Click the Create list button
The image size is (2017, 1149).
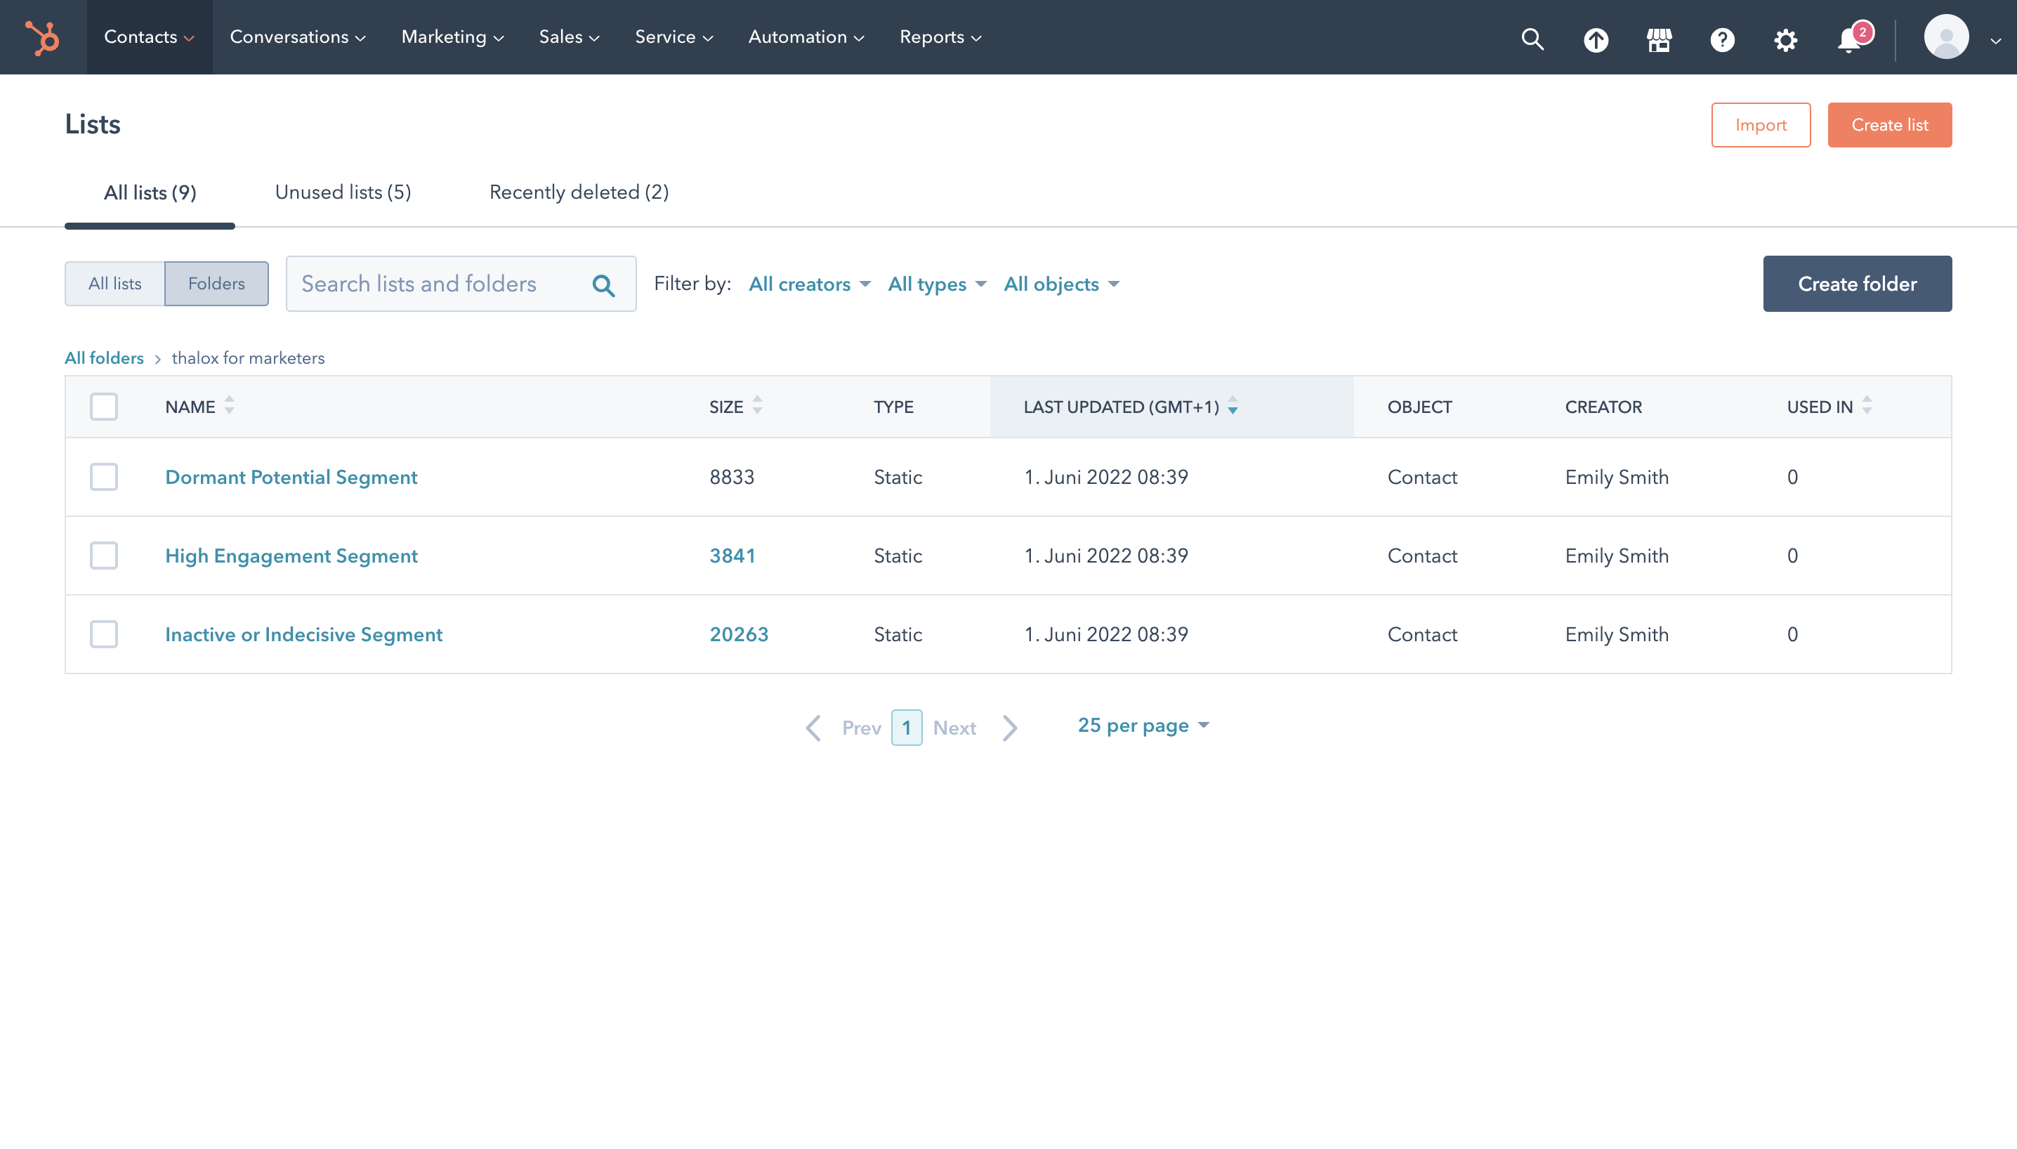[x=1889, y=125]
